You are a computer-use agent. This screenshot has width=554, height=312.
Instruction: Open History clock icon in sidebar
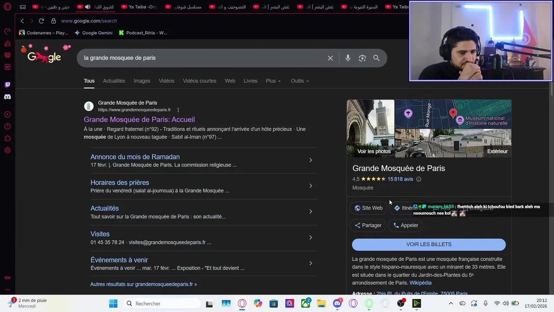(x=7, y=127)
